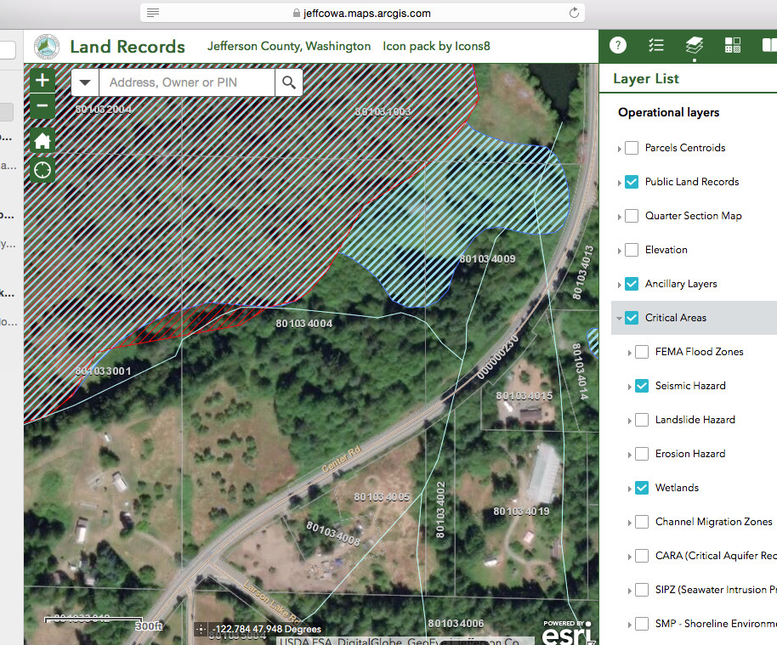Reload the page in the browser
The height and width of the screenshot is (645, 777).
pos(574,13)
